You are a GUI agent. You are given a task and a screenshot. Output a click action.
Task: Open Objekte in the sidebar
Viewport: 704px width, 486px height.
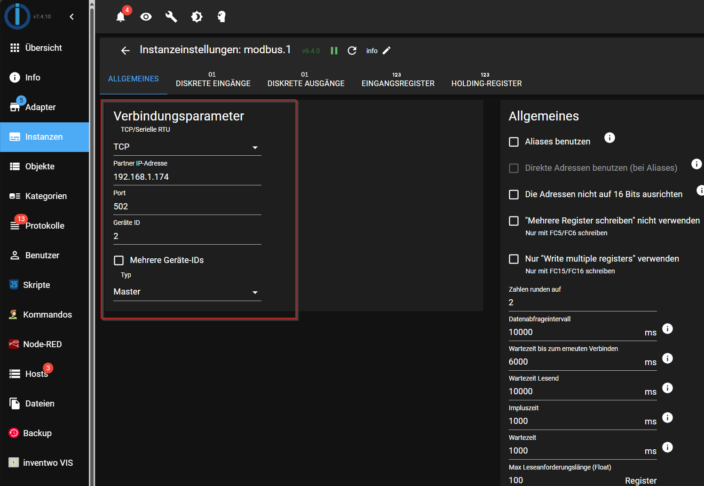pos(40,167)
